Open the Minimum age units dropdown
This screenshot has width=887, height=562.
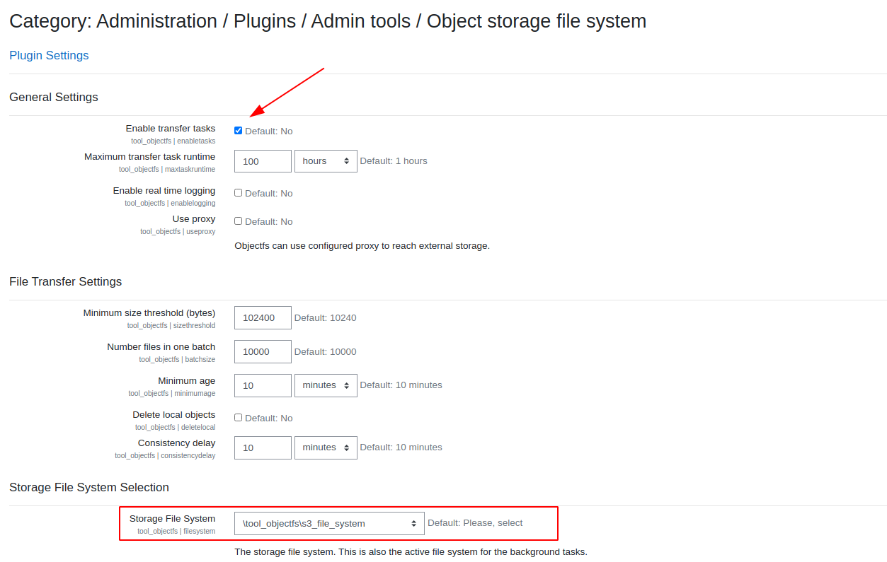pos(326,385)
